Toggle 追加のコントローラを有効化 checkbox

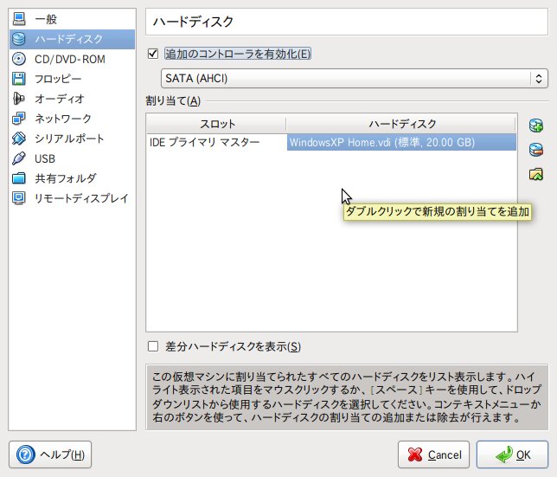153,54
